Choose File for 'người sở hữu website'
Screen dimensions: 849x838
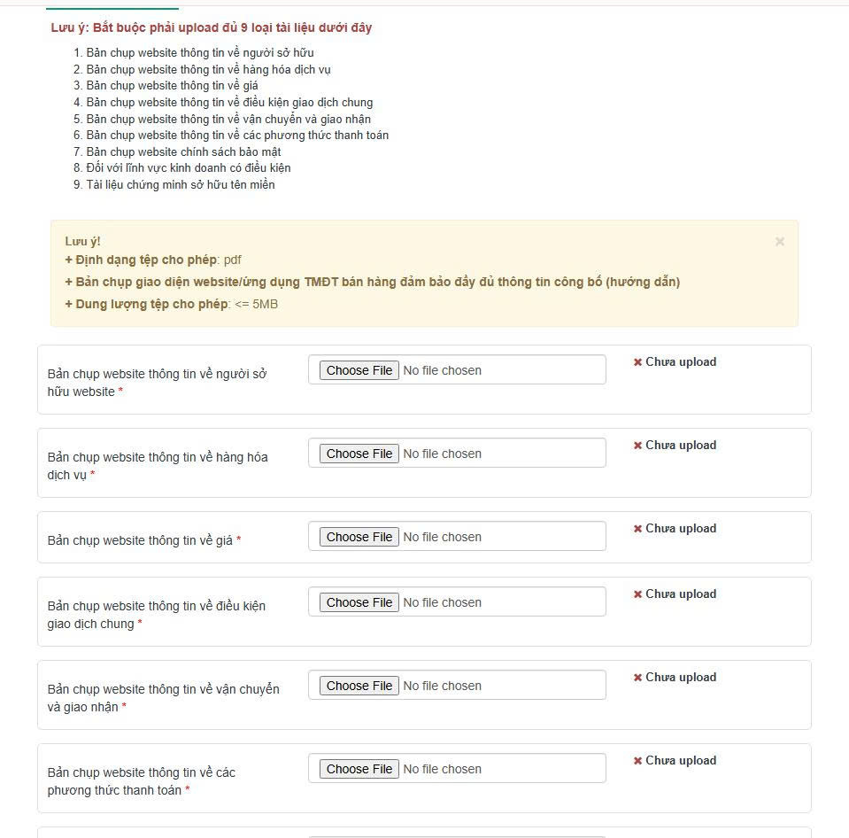click(x=359, y=370)
